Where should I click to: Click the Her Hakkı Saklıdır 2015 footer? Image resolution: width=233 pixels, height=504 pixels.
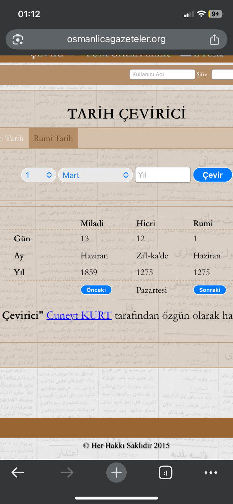(x=126, y=445)
